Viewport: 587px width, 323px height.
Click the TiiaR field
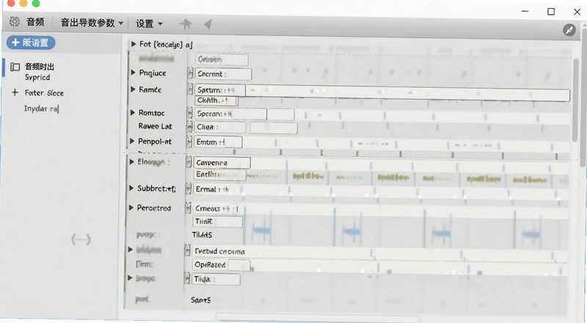(217, 222)
